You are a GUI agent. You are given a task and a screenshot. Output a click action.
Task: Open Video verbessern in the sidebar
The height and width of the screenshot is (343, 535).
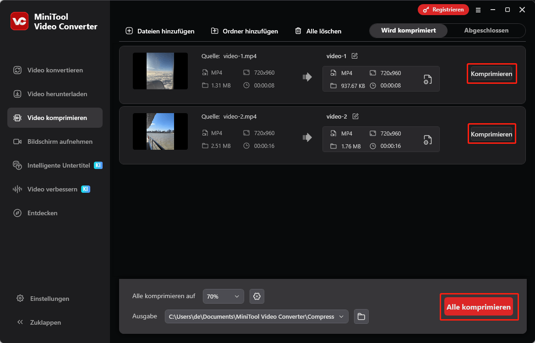(x=55, y=189)
